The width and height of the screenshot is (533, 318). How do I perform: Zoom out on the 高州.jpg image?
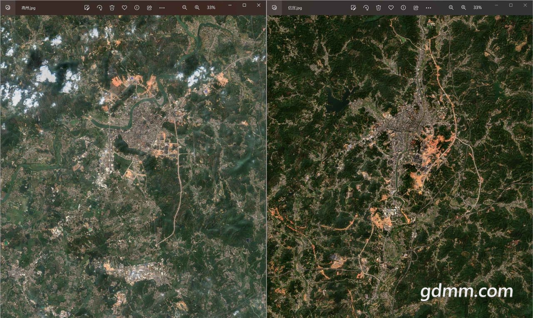click(184, 8)
